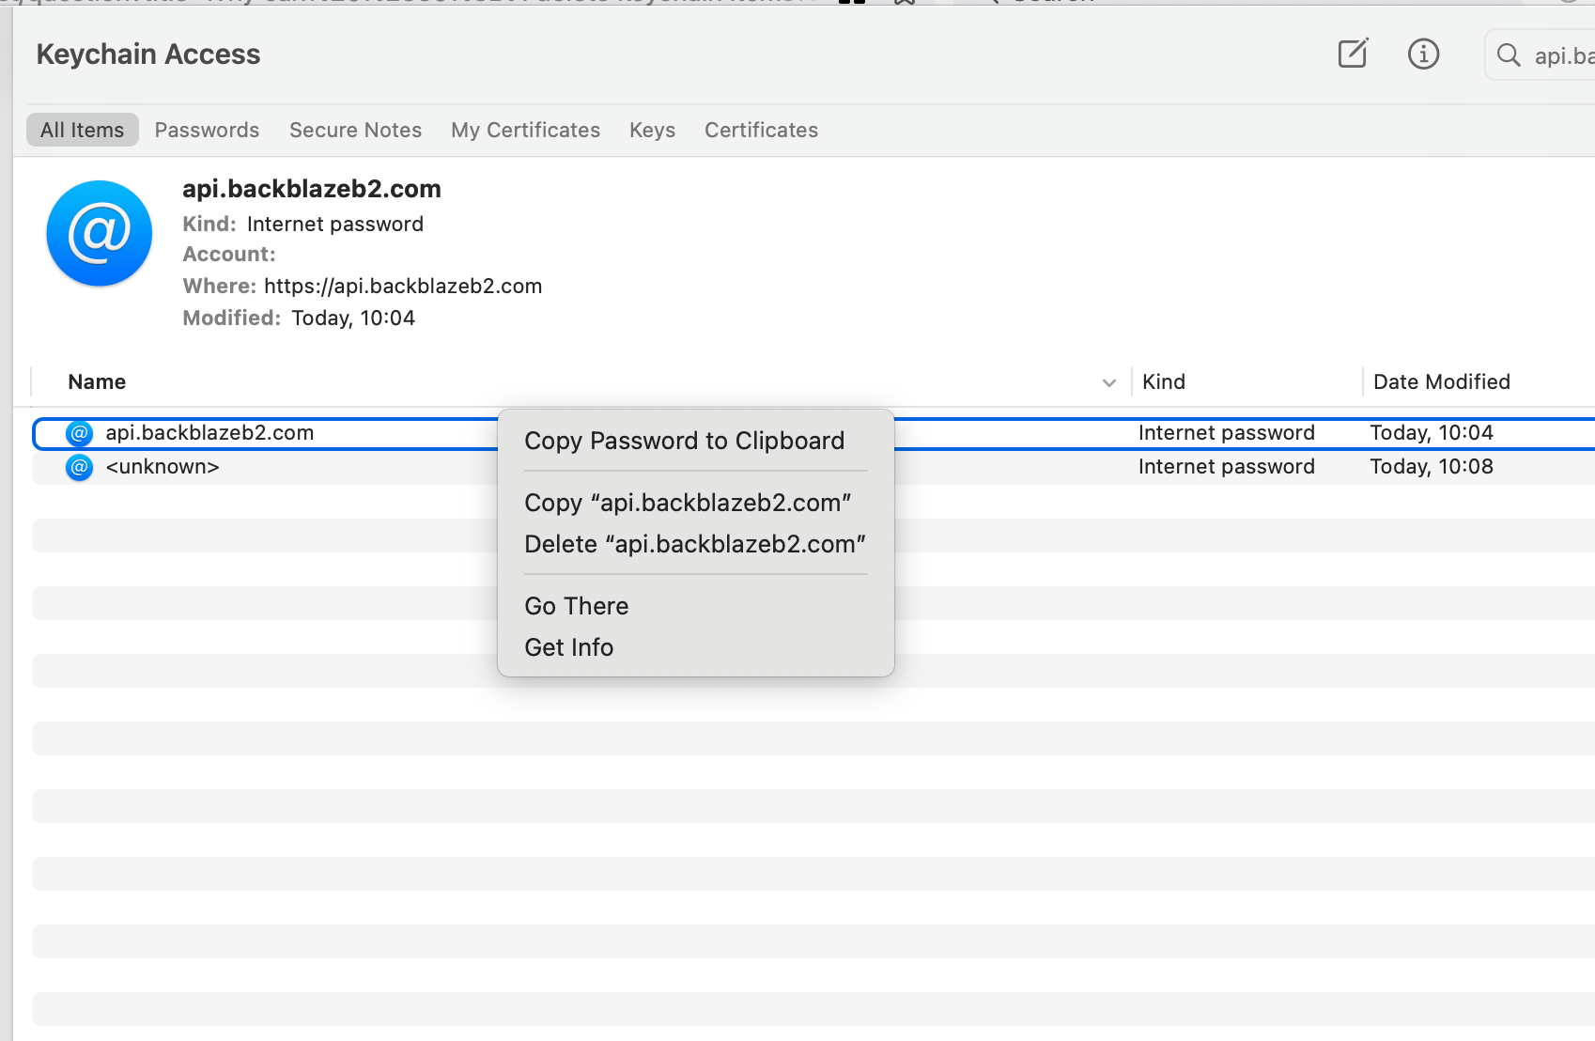This screenshot has height=1041, width=1595.
Task: Open the Certificates tab
Action: 761,130
